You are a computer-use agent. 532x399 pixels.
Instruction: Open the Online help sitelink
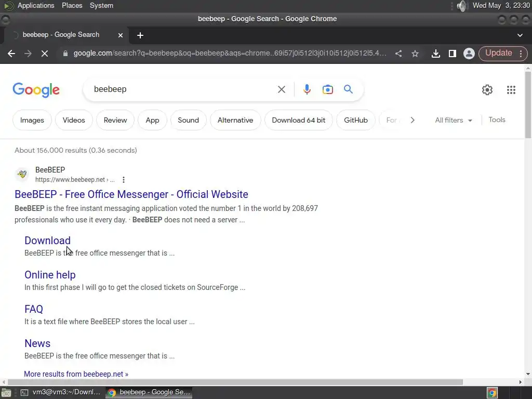50,275
